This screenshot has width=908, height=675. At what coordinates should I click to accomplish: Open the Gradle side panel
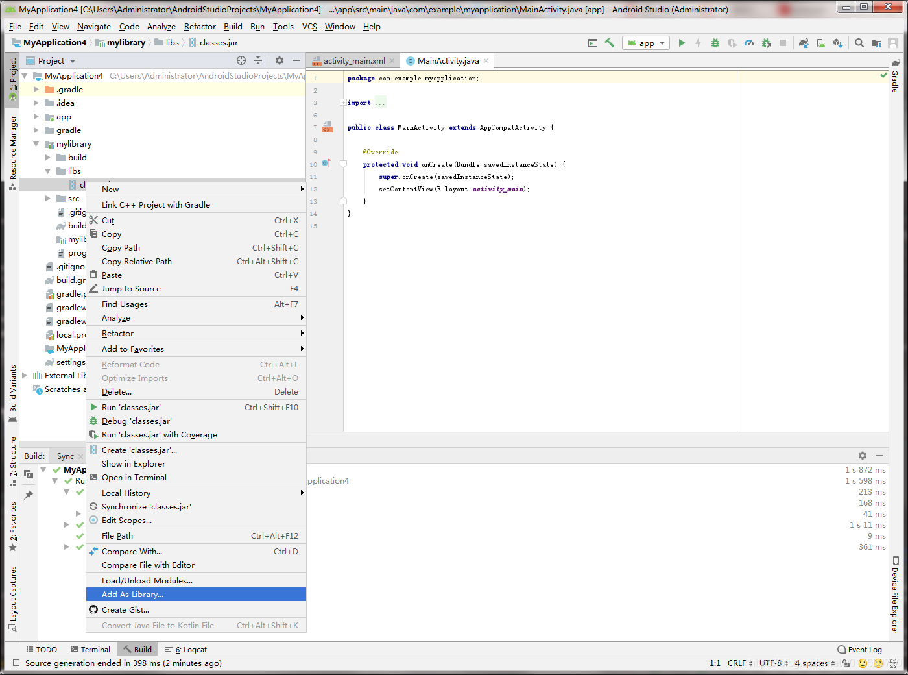pos(896,75)
